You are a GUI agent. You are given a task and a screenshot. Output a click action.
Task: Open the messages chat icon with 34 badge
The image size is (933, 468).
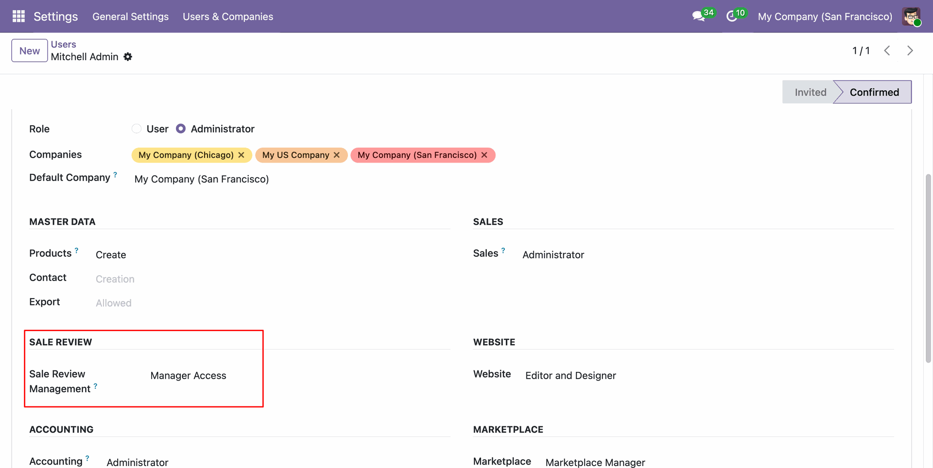[699, 17]
